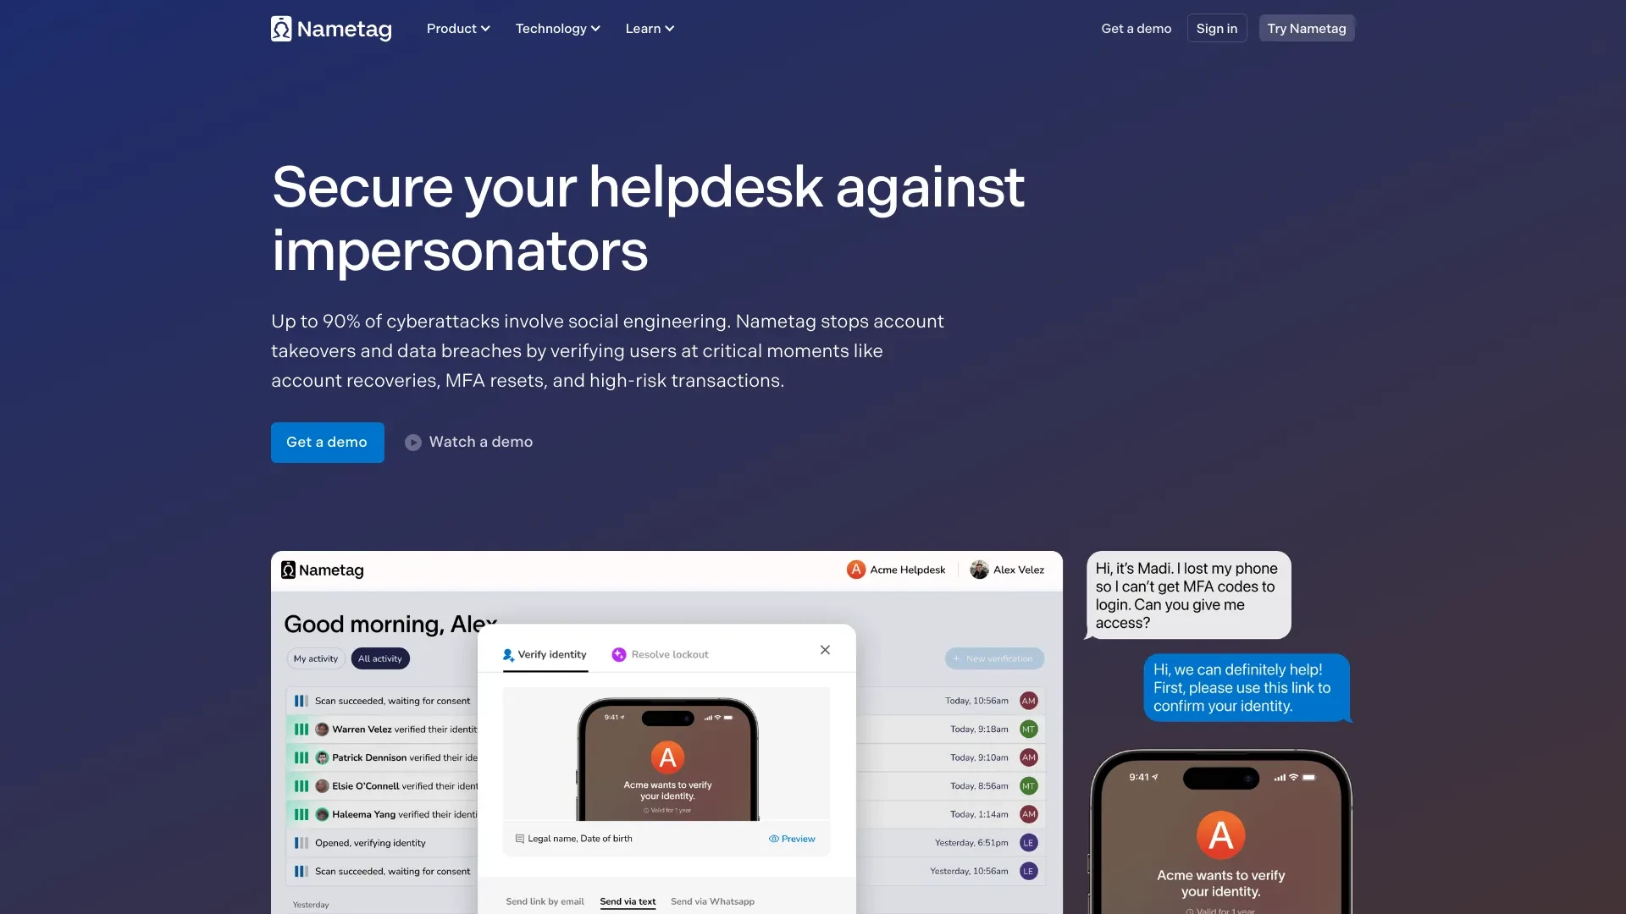Click the Acme Helpdesk avatar icon
Viewport: 1626px width, 914px height.
point(855,570)
